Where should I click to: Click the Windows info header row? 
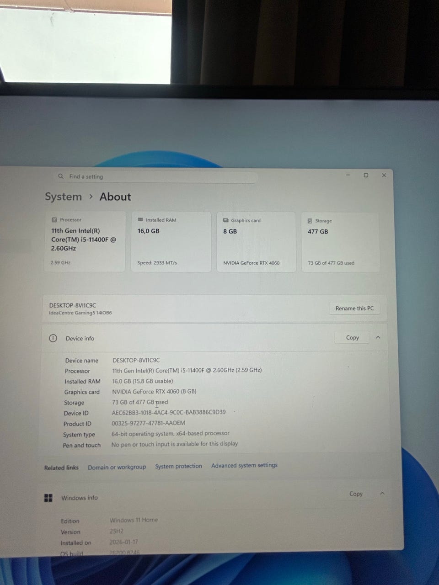[215, 496]
